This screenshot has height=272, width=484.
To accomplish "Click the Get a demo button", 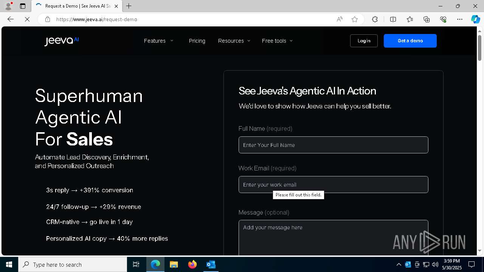I will (x=410, y=41).
